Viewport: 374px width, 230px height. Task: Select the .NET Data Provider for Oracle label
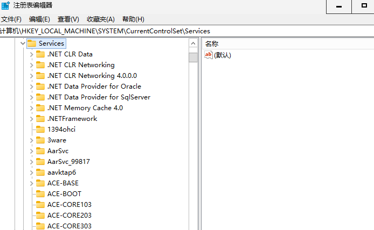pyautogui.click(x=94, y=87)
